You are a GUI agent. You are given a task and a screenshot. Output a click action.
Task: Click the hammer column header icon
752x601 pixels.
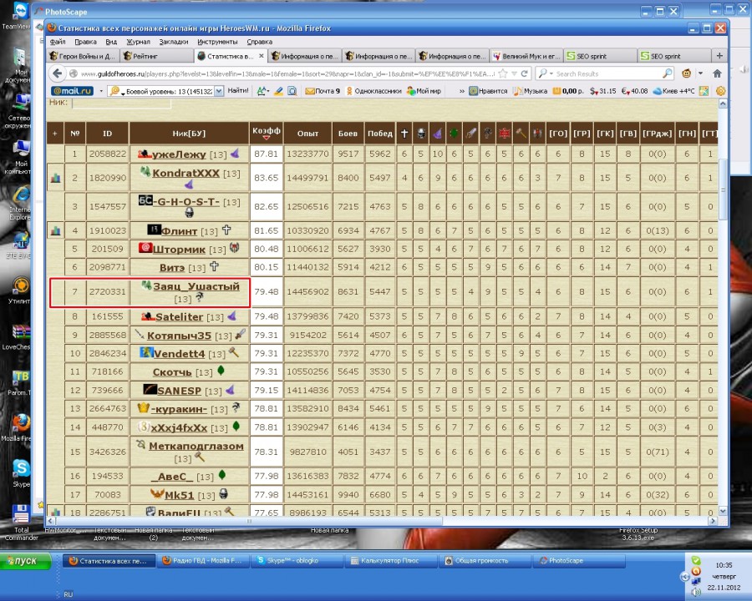(521, 134)
